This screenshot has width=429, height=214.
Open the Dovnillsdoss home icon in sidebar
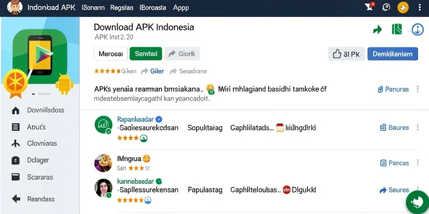click(x=16, y=110)
